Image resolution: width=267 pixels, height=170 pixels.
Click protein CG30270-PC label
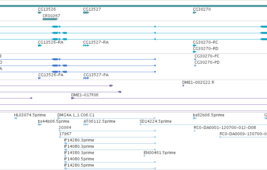pyautogui.click(x=207, y=56)
